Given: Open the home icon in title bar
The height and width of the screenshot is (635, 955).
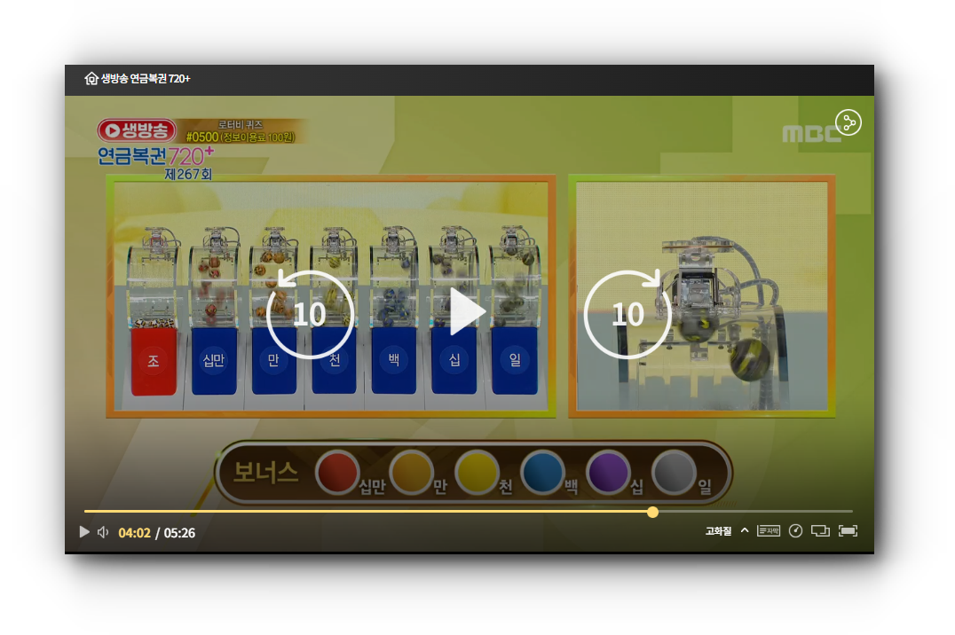Looking at the screenshot, I should point(91,79).
